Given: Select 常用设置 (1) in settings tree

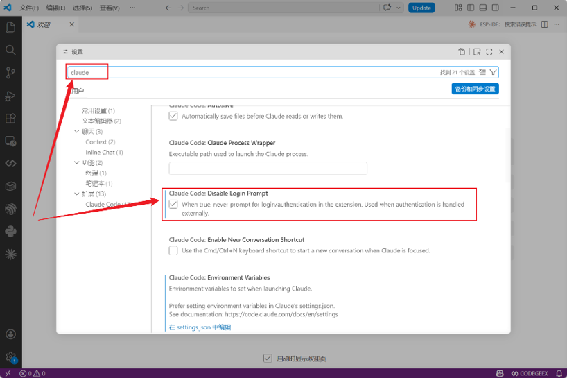Looking at the screenshot, I should coord(98,111).
